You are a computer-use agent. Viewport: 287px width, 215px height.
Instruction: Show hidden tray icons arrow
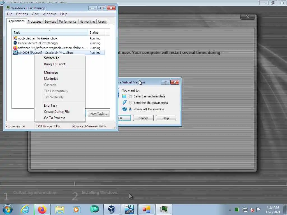pos(230,210)
